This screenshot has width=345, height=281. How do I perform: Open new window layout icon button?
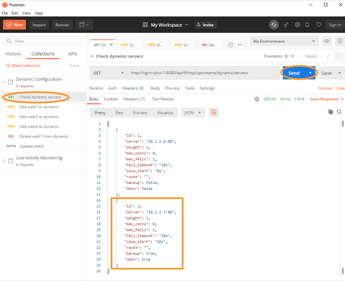[x=84, y=25]
